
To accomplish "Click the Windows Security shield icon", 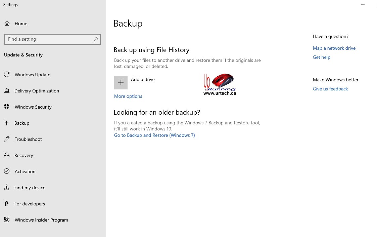I will tap(7, 107).
